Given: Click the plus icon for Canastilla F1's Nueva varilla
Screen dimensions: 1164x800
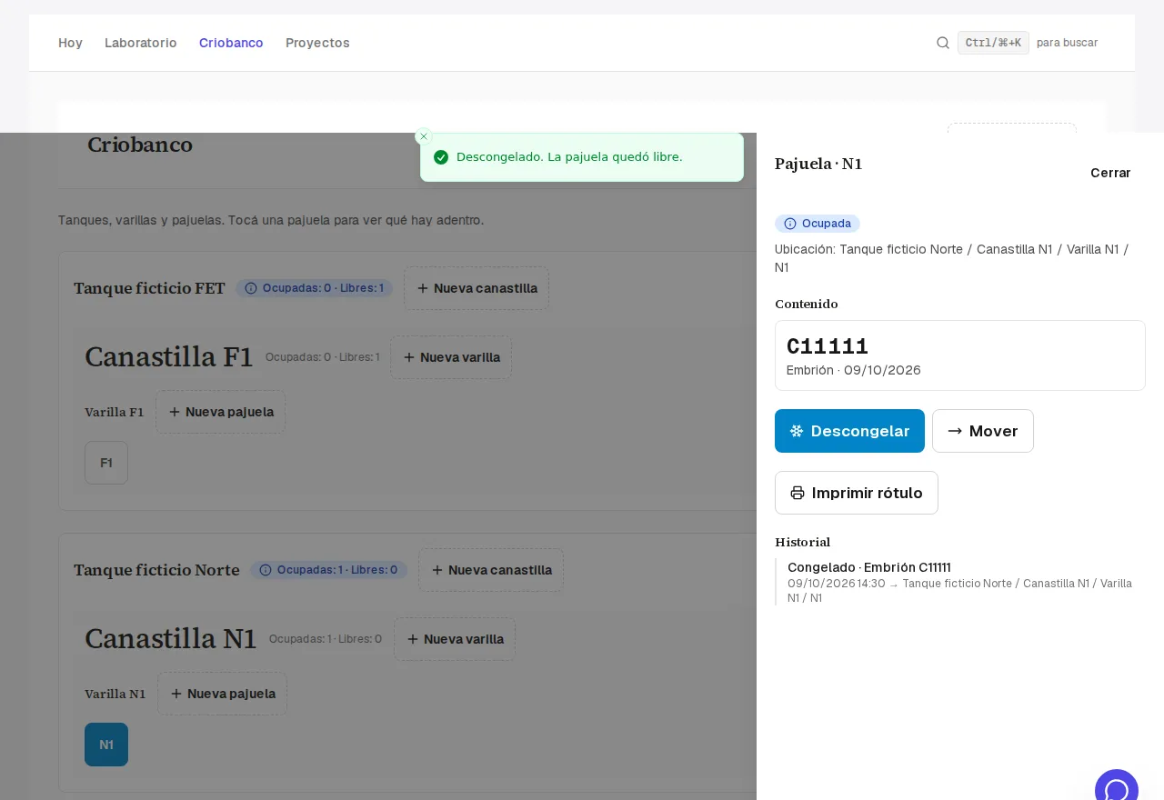Looking at the screenshot, I should [409, 357].
